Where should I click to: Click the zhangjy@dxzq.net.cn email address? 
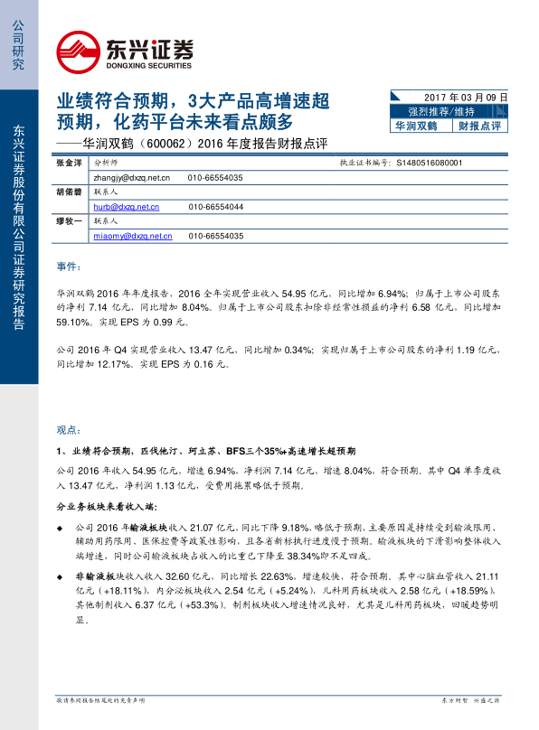(x=131, y=178)
